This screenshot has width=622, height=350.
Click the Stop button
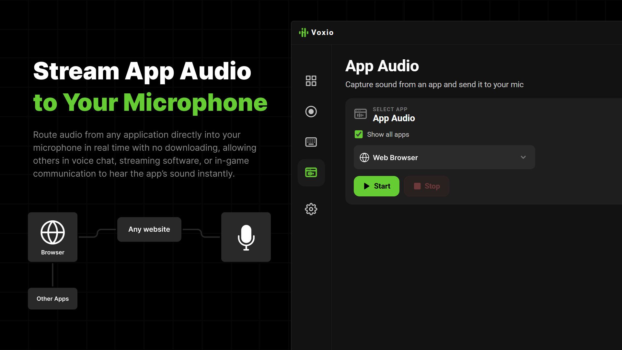(426, 186)
